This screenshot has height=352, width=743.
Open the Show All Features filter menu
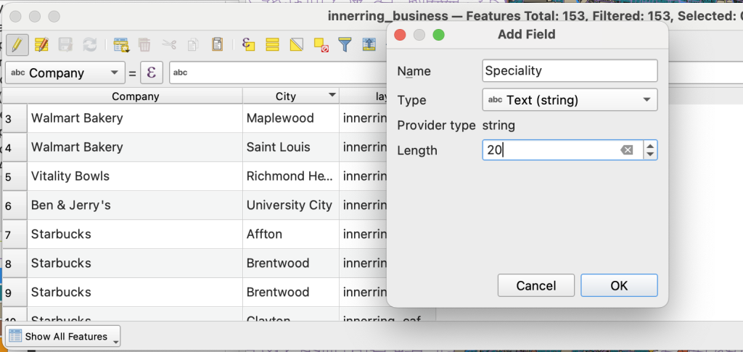(x=63, y=337)
